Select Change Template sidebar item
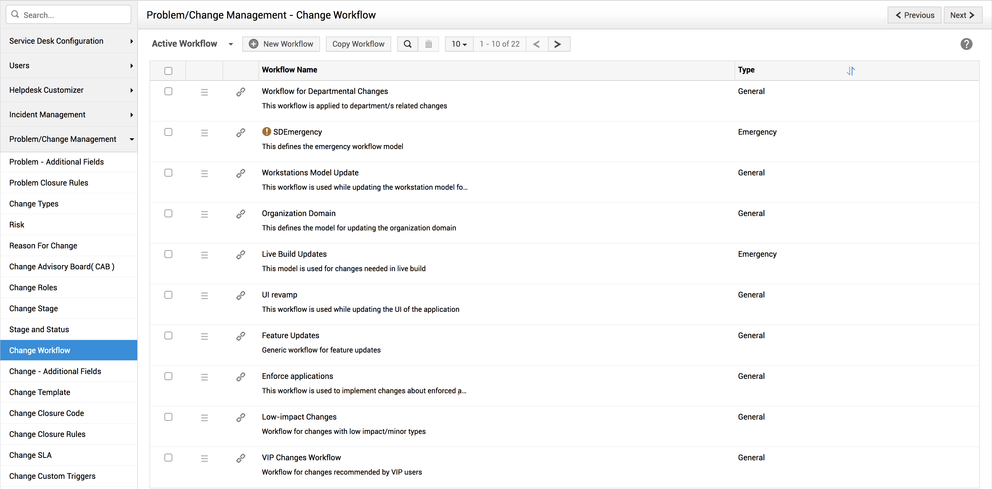The height and width of the screenshot is (489, 992). (40, 392)
